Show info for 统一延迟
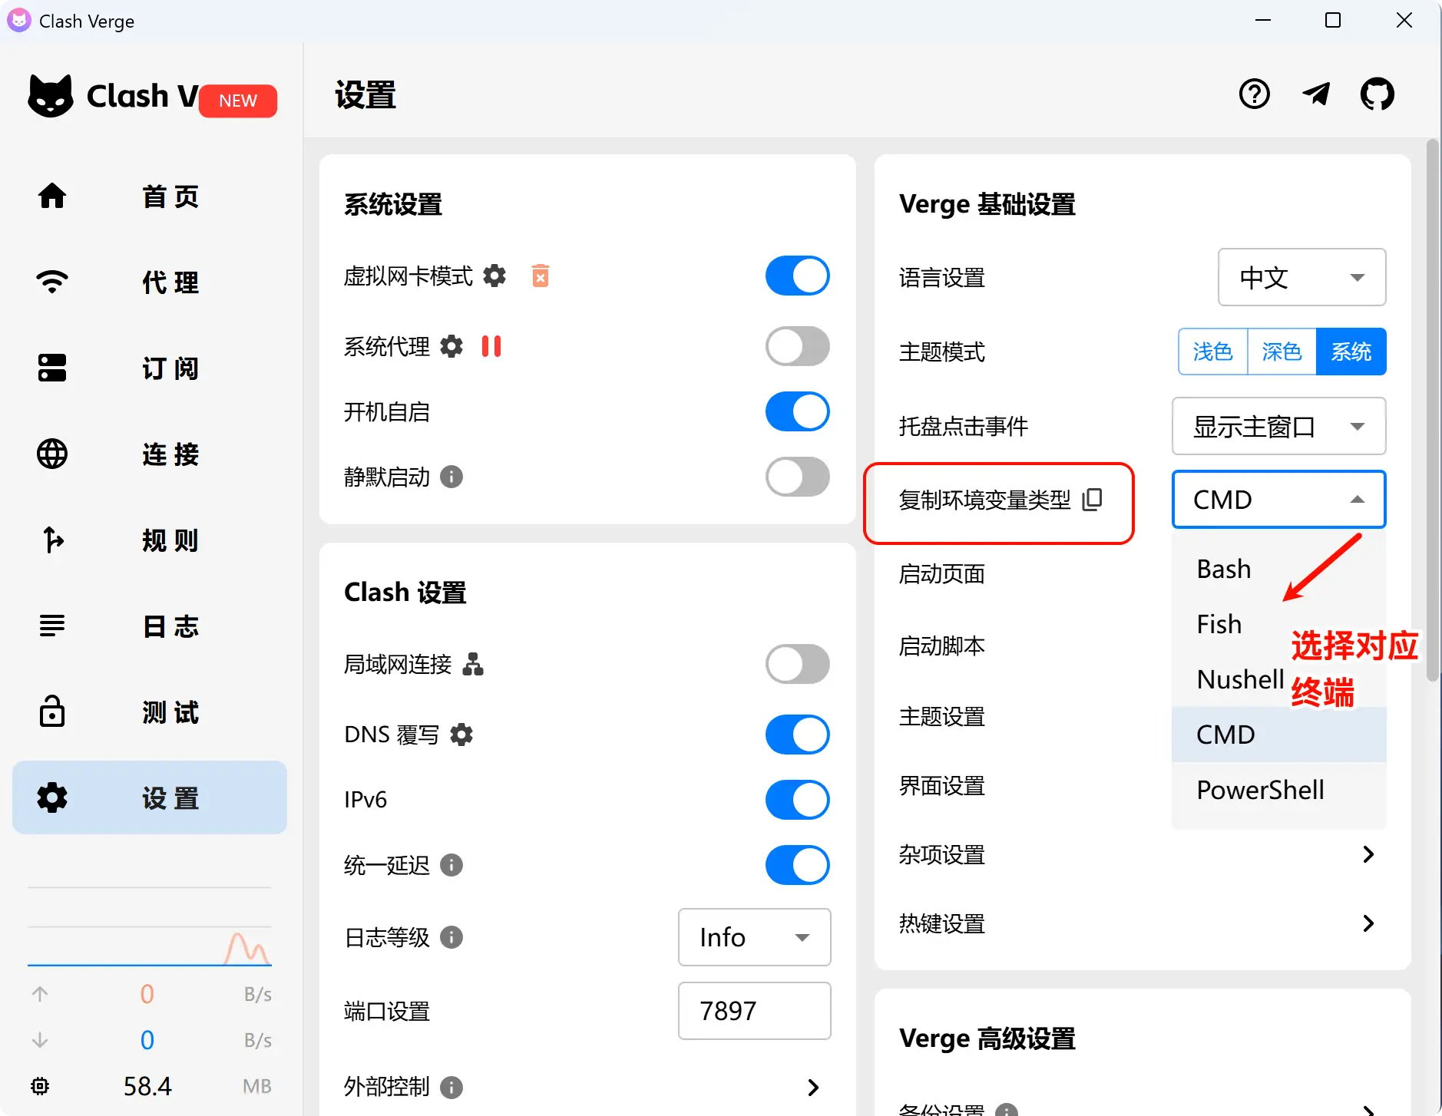The height and width of the screenshot is (1116, 1442). tap(451, 865)
